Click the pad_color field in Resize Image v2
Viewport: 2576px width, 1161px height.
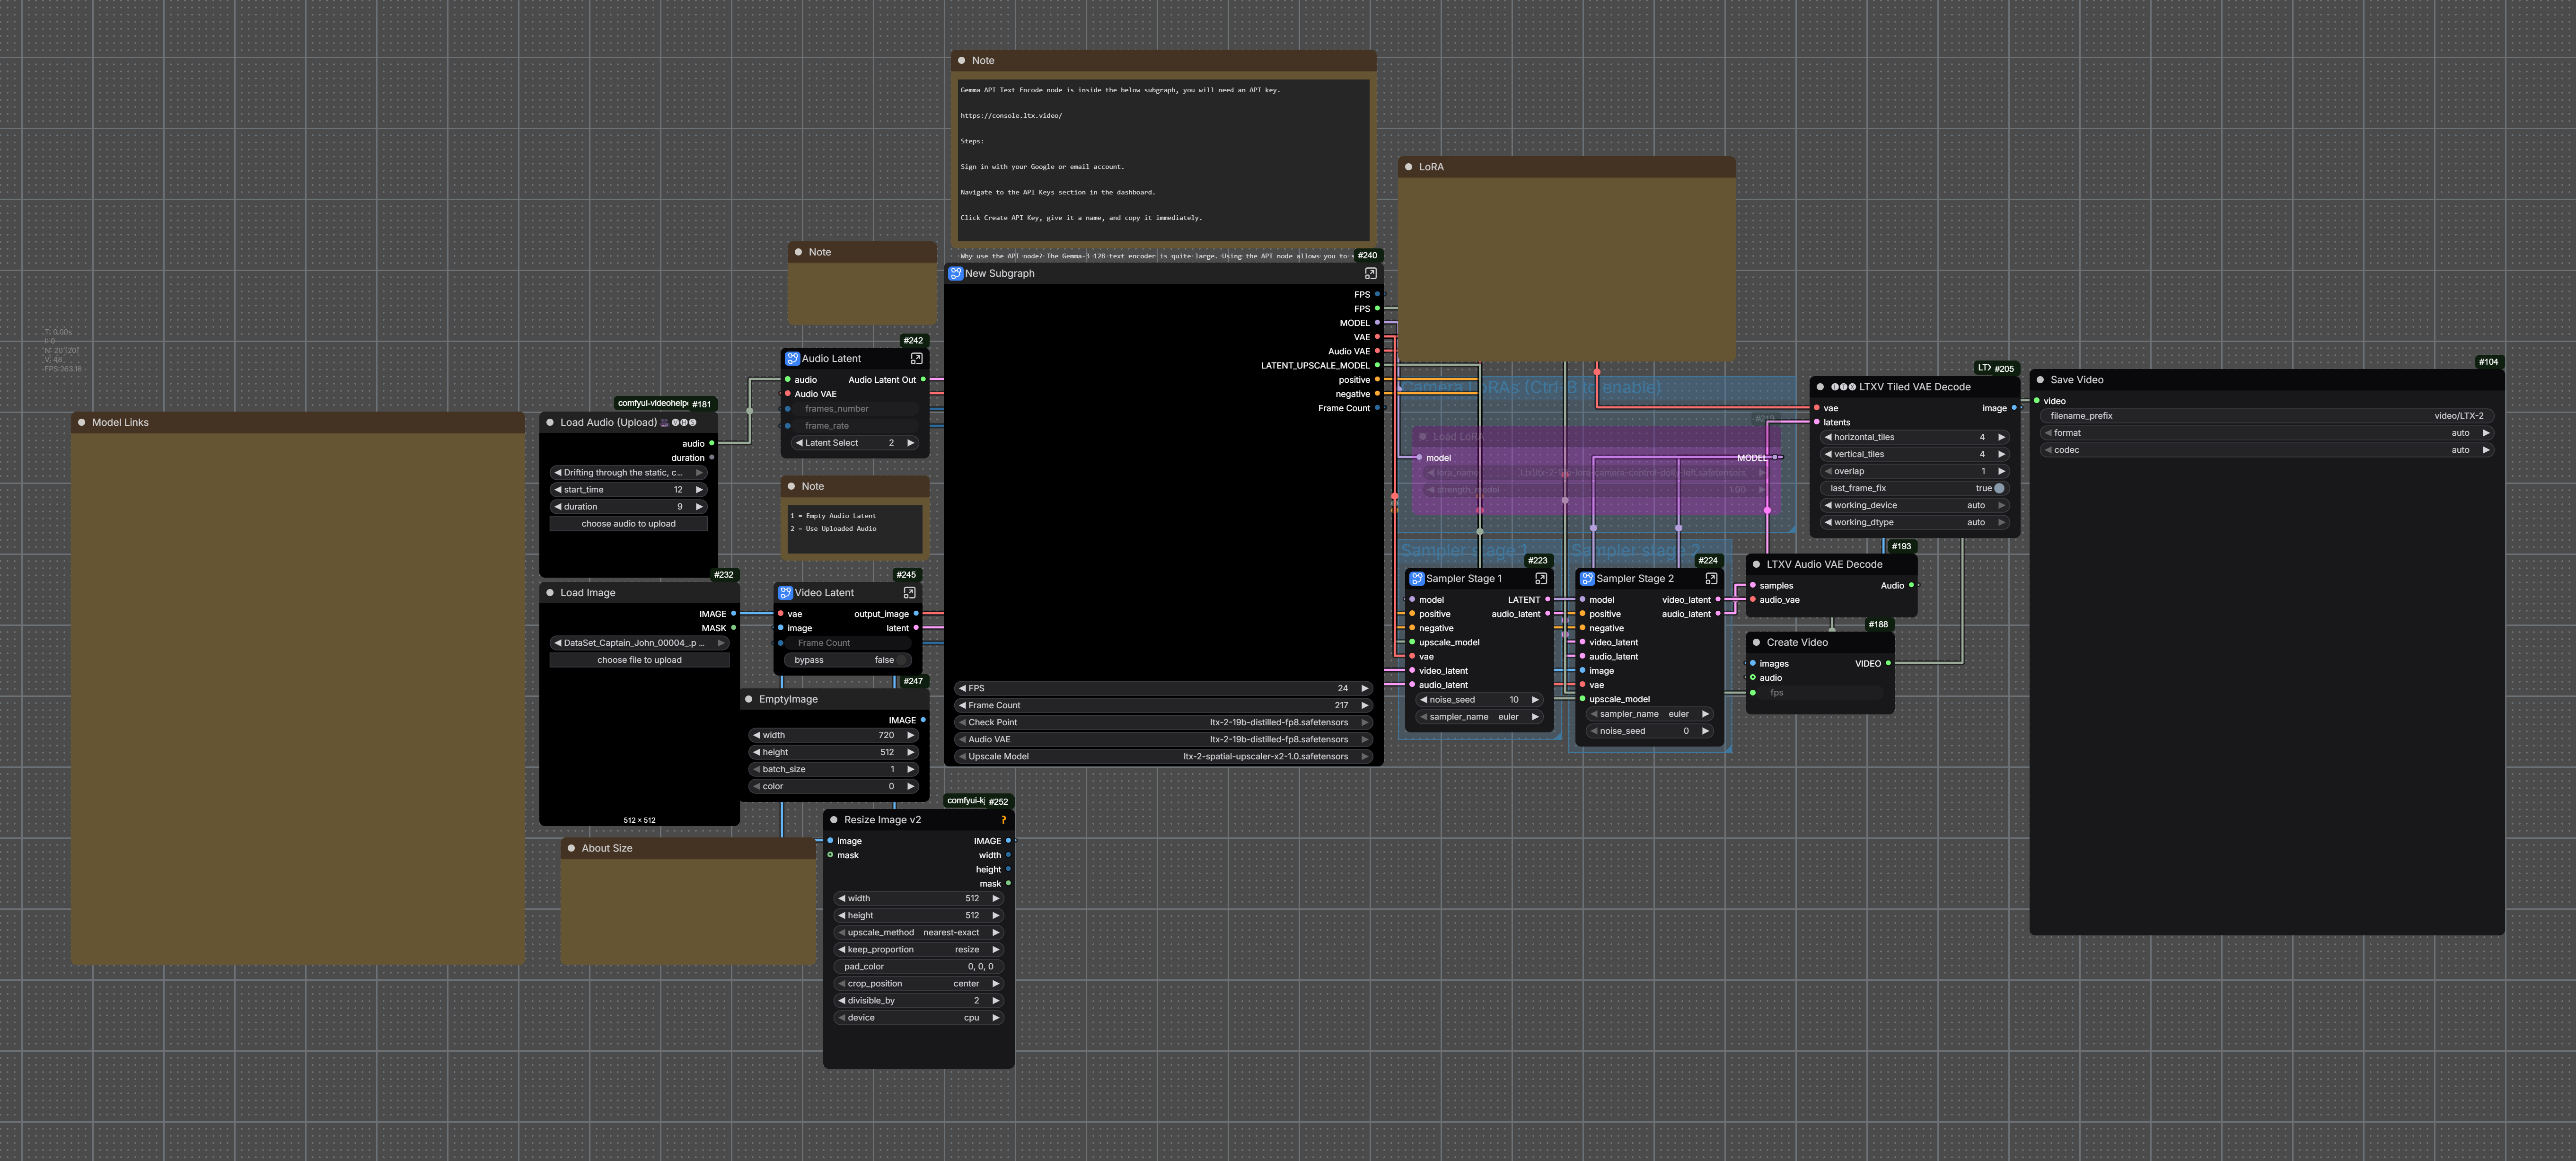click(919, 966)
